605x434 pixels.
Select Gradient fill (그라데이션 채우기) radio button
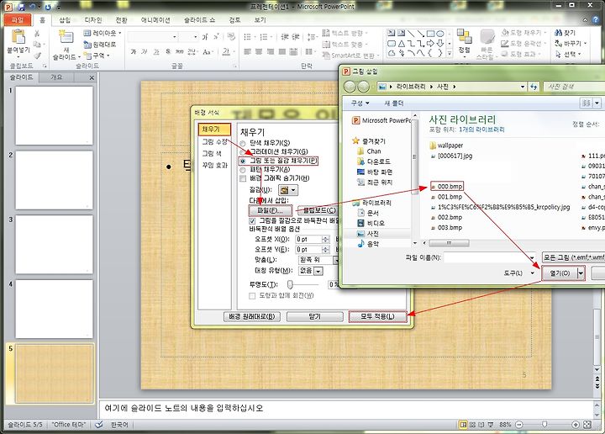pos(243,152)
